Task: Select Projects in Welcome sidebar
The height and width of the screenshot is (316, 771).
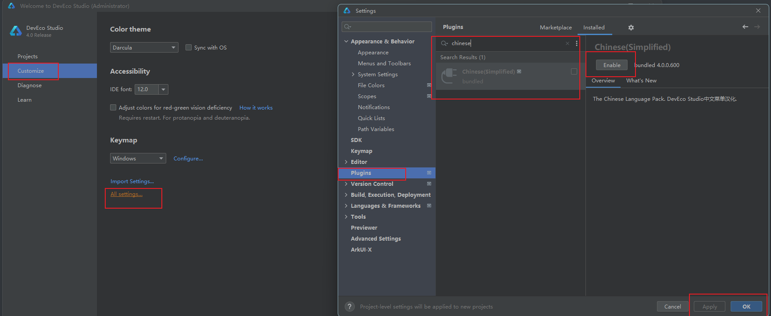Action: 28,57
